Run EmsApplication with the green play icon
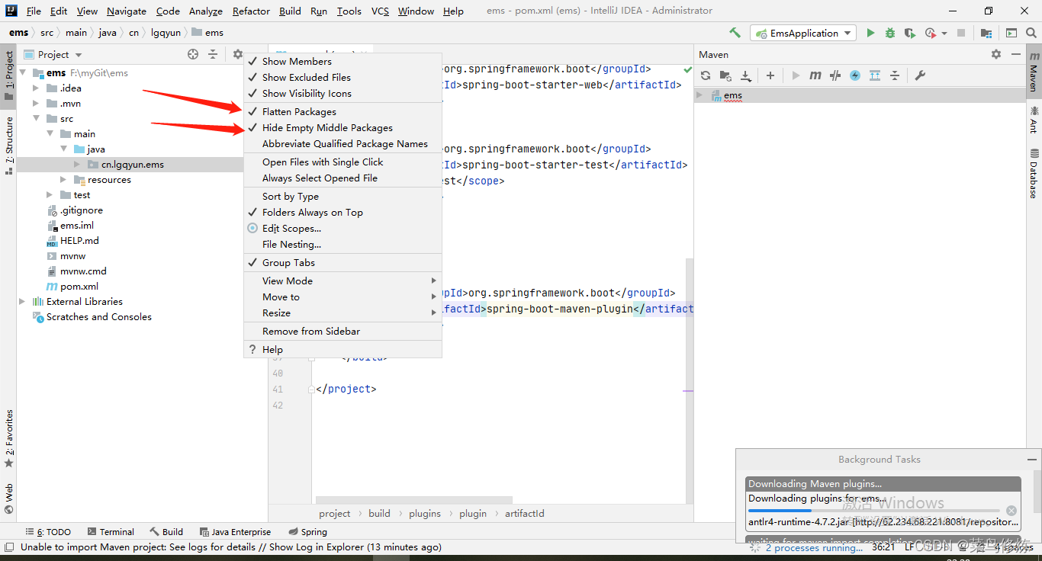The height and width of the screenshot is (561, 1042). coord(870,33)
